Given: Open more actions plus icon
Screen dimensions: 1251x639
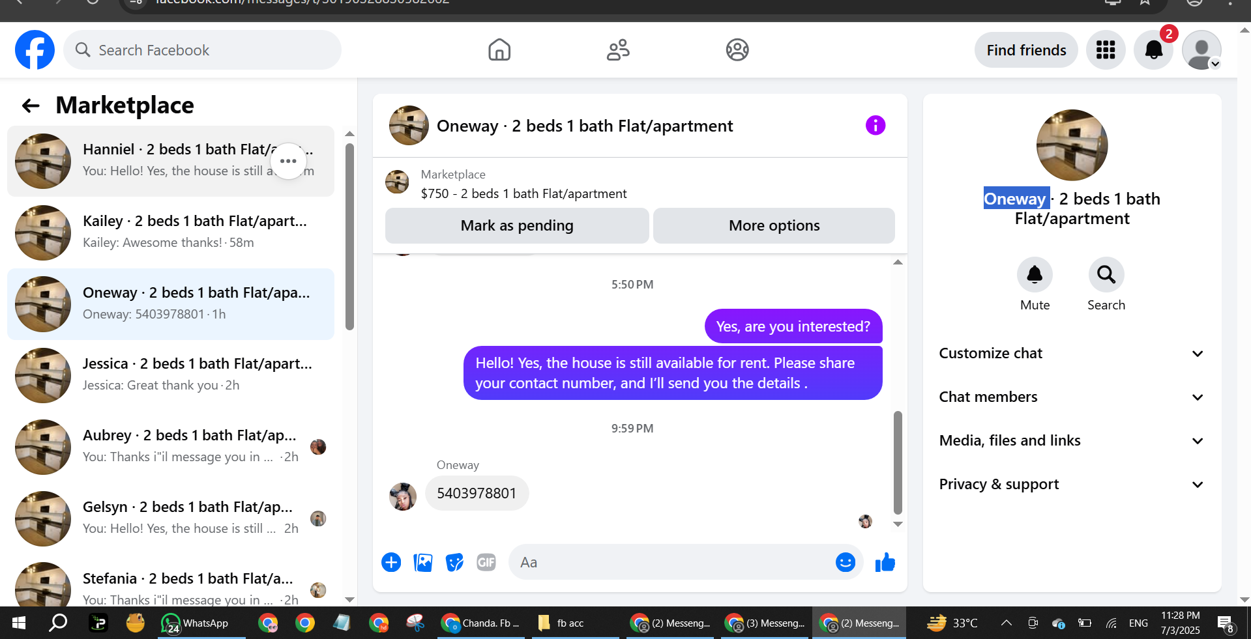Looking at the screenshot, I should pyautogui.click(x=391, y=562).
